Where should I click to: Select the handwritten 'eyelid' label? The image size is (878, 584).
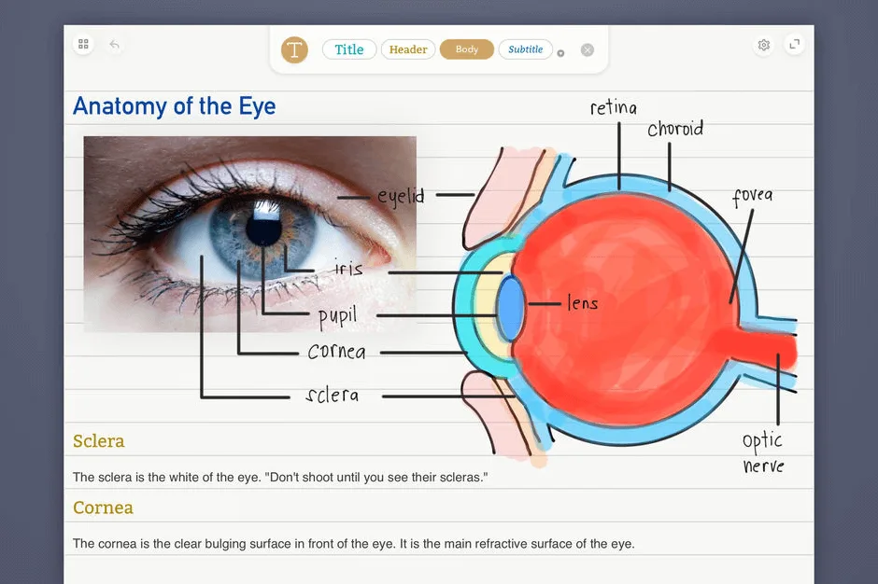[401, 197]
